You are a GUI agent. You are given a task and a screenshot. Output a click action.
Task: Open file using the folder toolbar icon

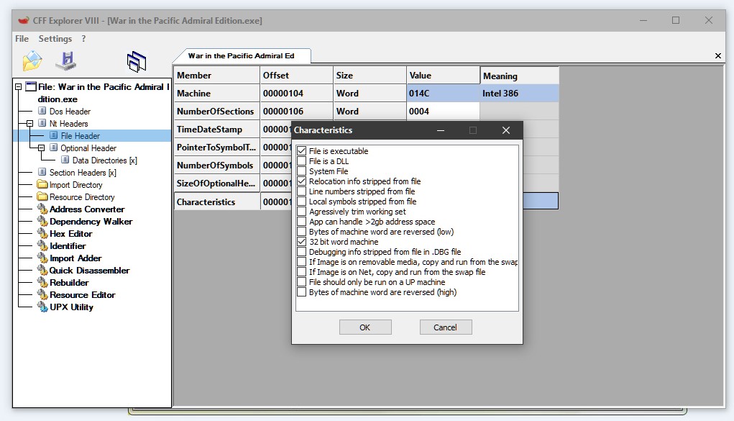(32, 61)
